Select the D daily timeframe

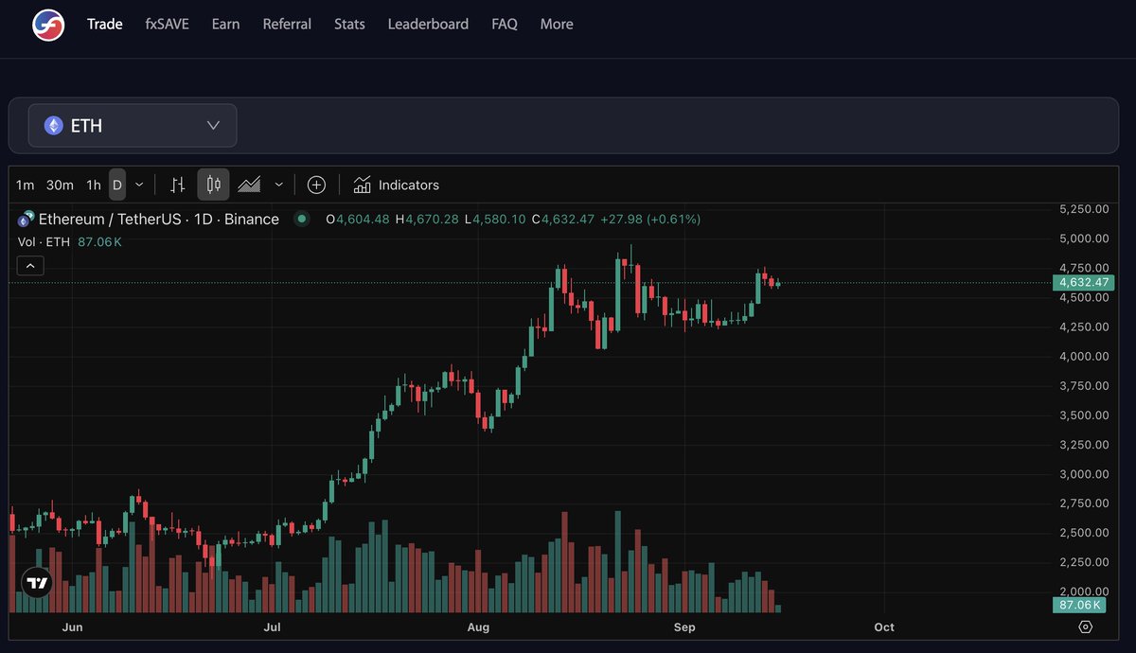(117, 185)
